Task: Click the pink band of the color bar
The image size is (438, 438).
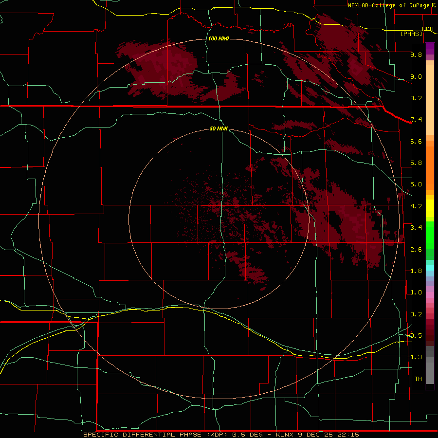Action: pyautogui.click(x=430, y=295)
